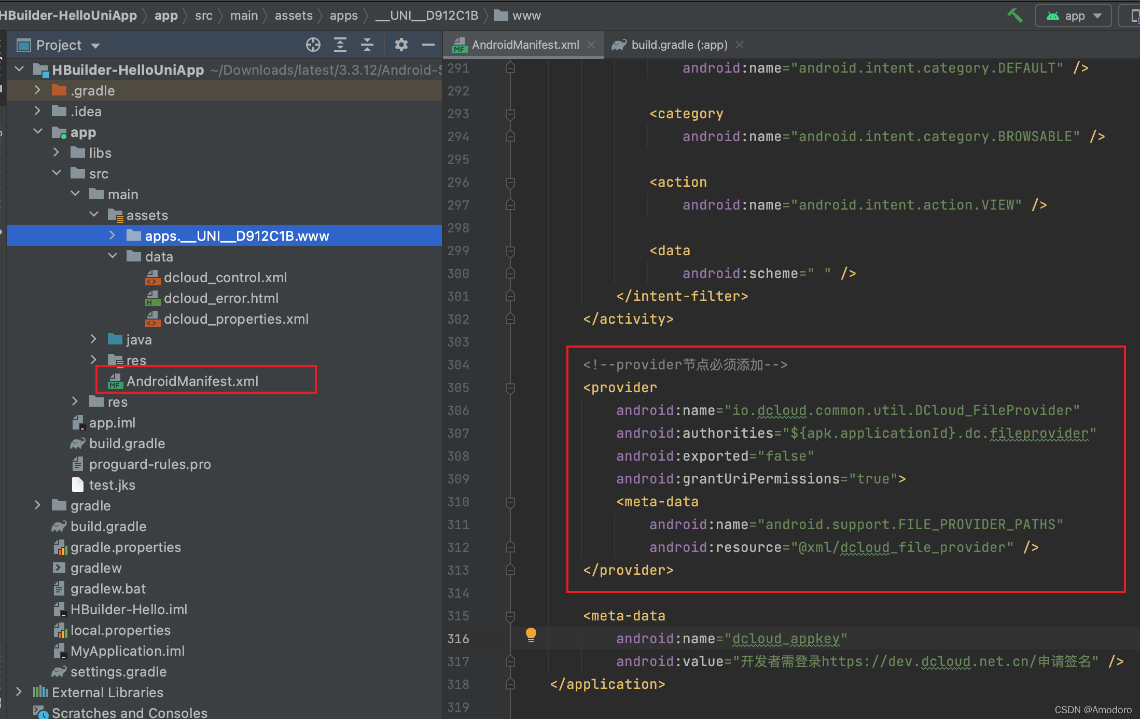Expand the apps.__UNI__D912C1B.www folder
Image resolution: width=1140 pixels, height=719 pixels.
click(112, 236)
